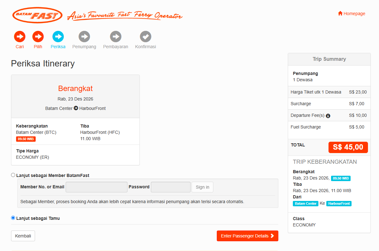Focus the Password field
The height and width of the screenshot is (251, 379).
point(171,187)
